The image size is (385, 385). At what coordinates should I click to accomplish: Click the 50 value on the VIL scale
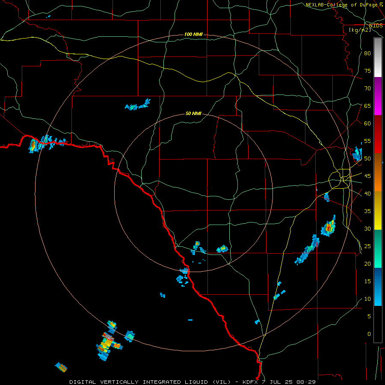tap(367, 159)
